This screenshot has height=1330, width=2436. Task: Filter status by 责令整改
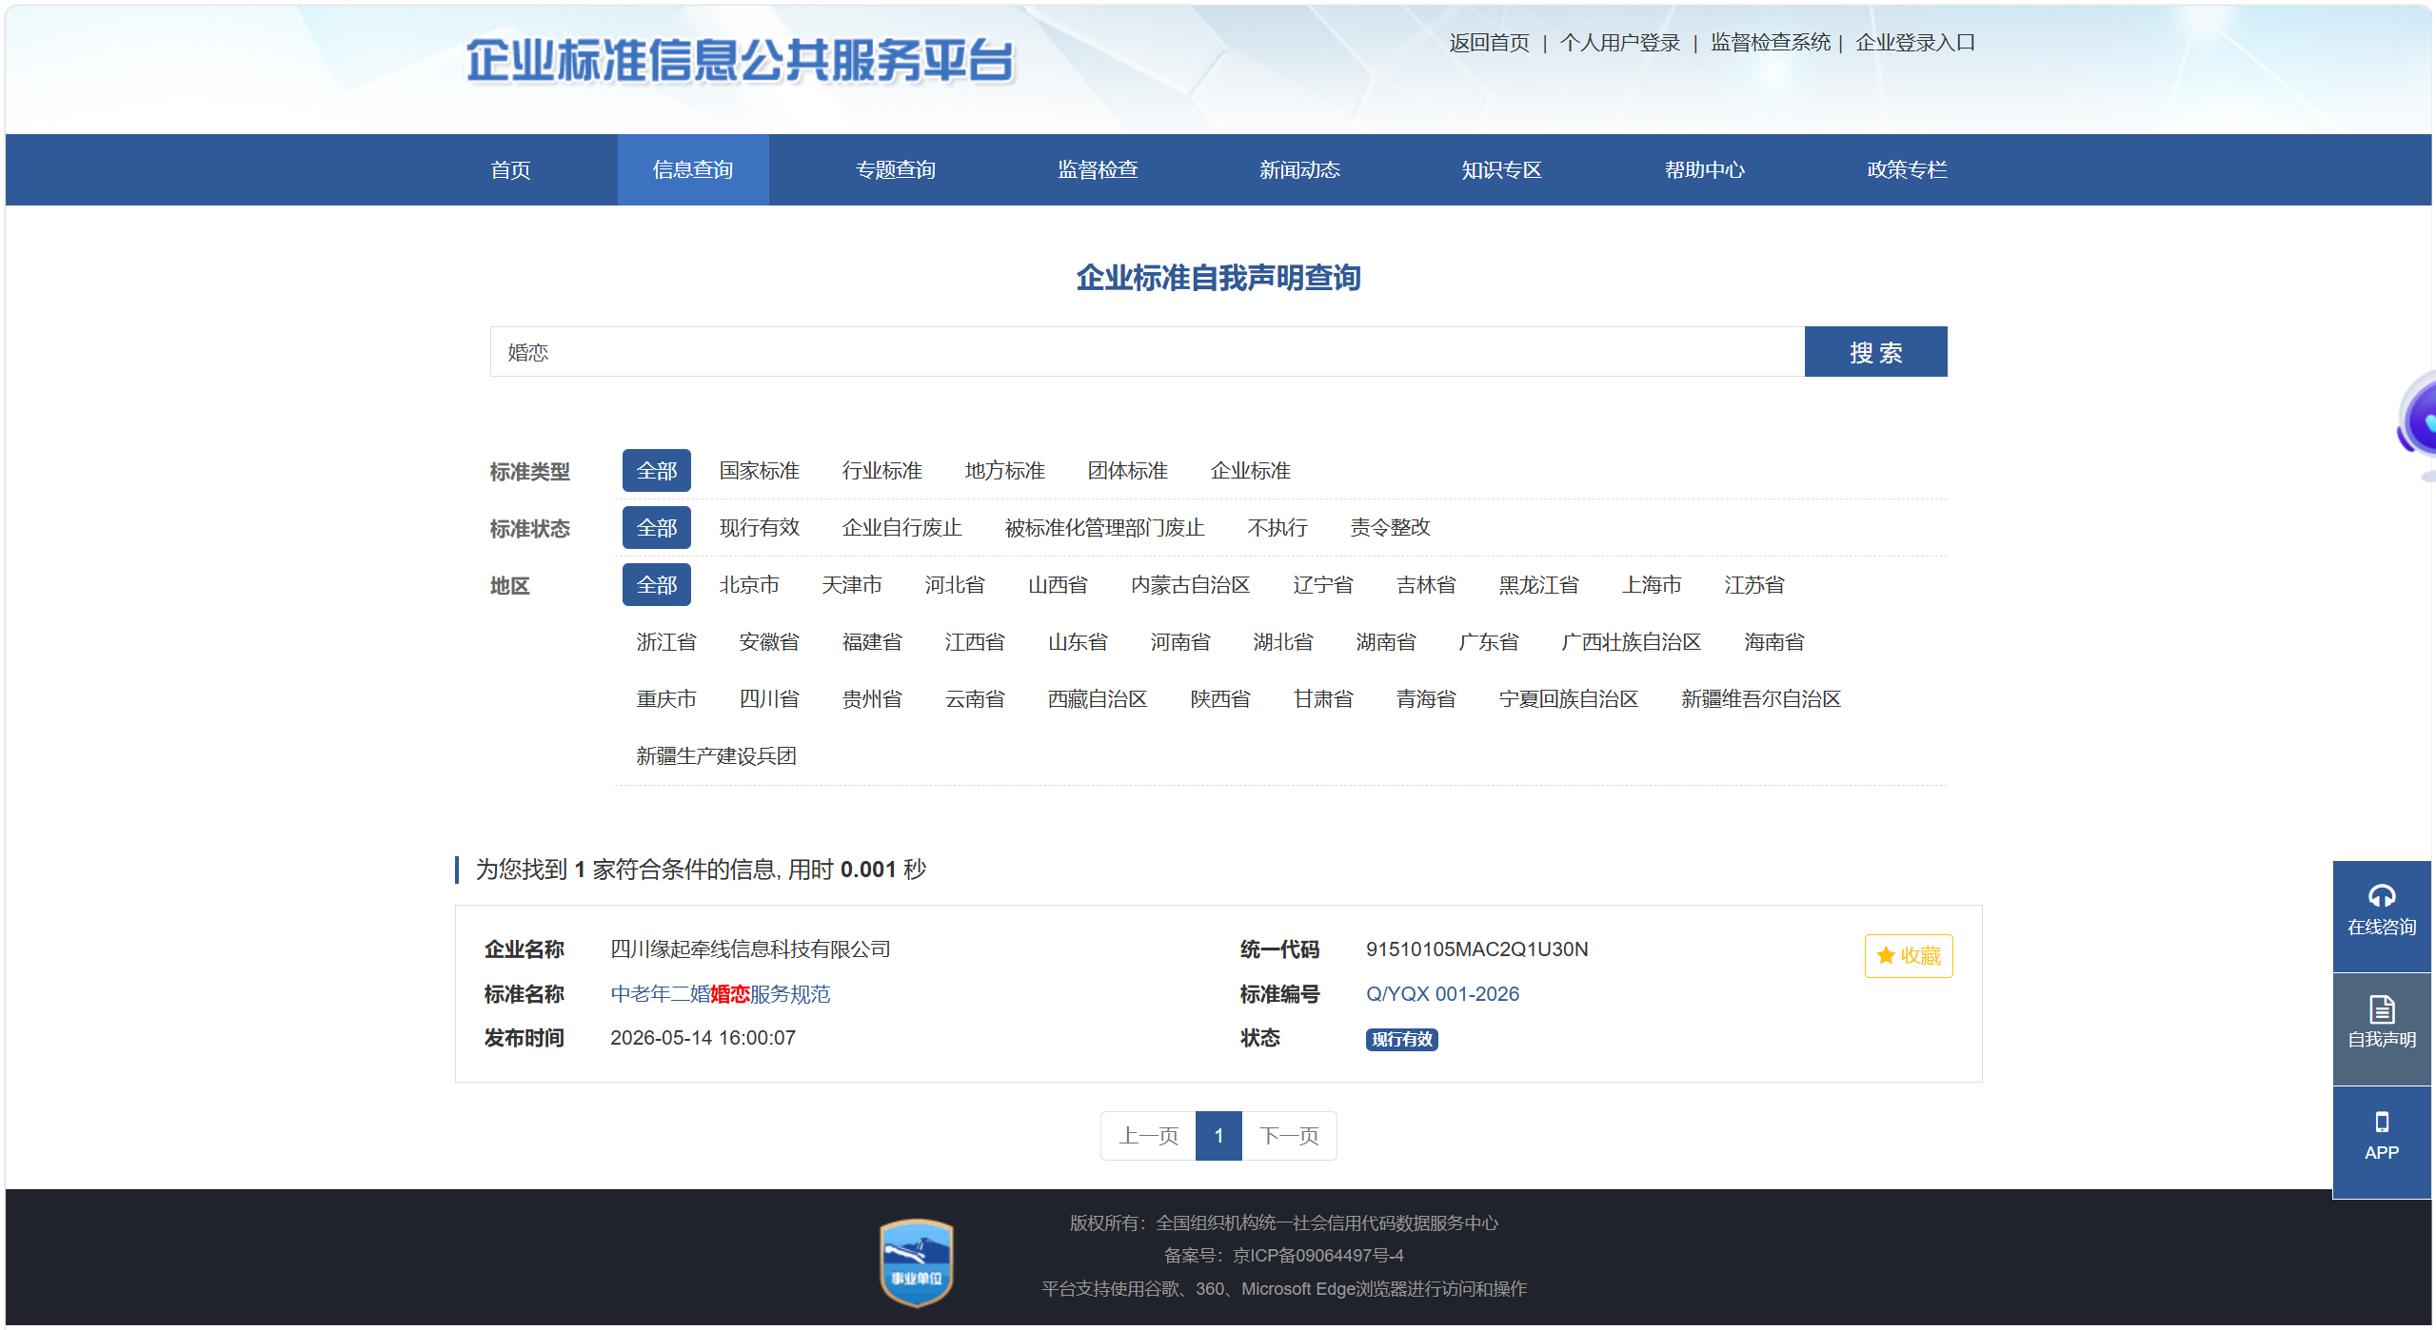point(1390,528)
